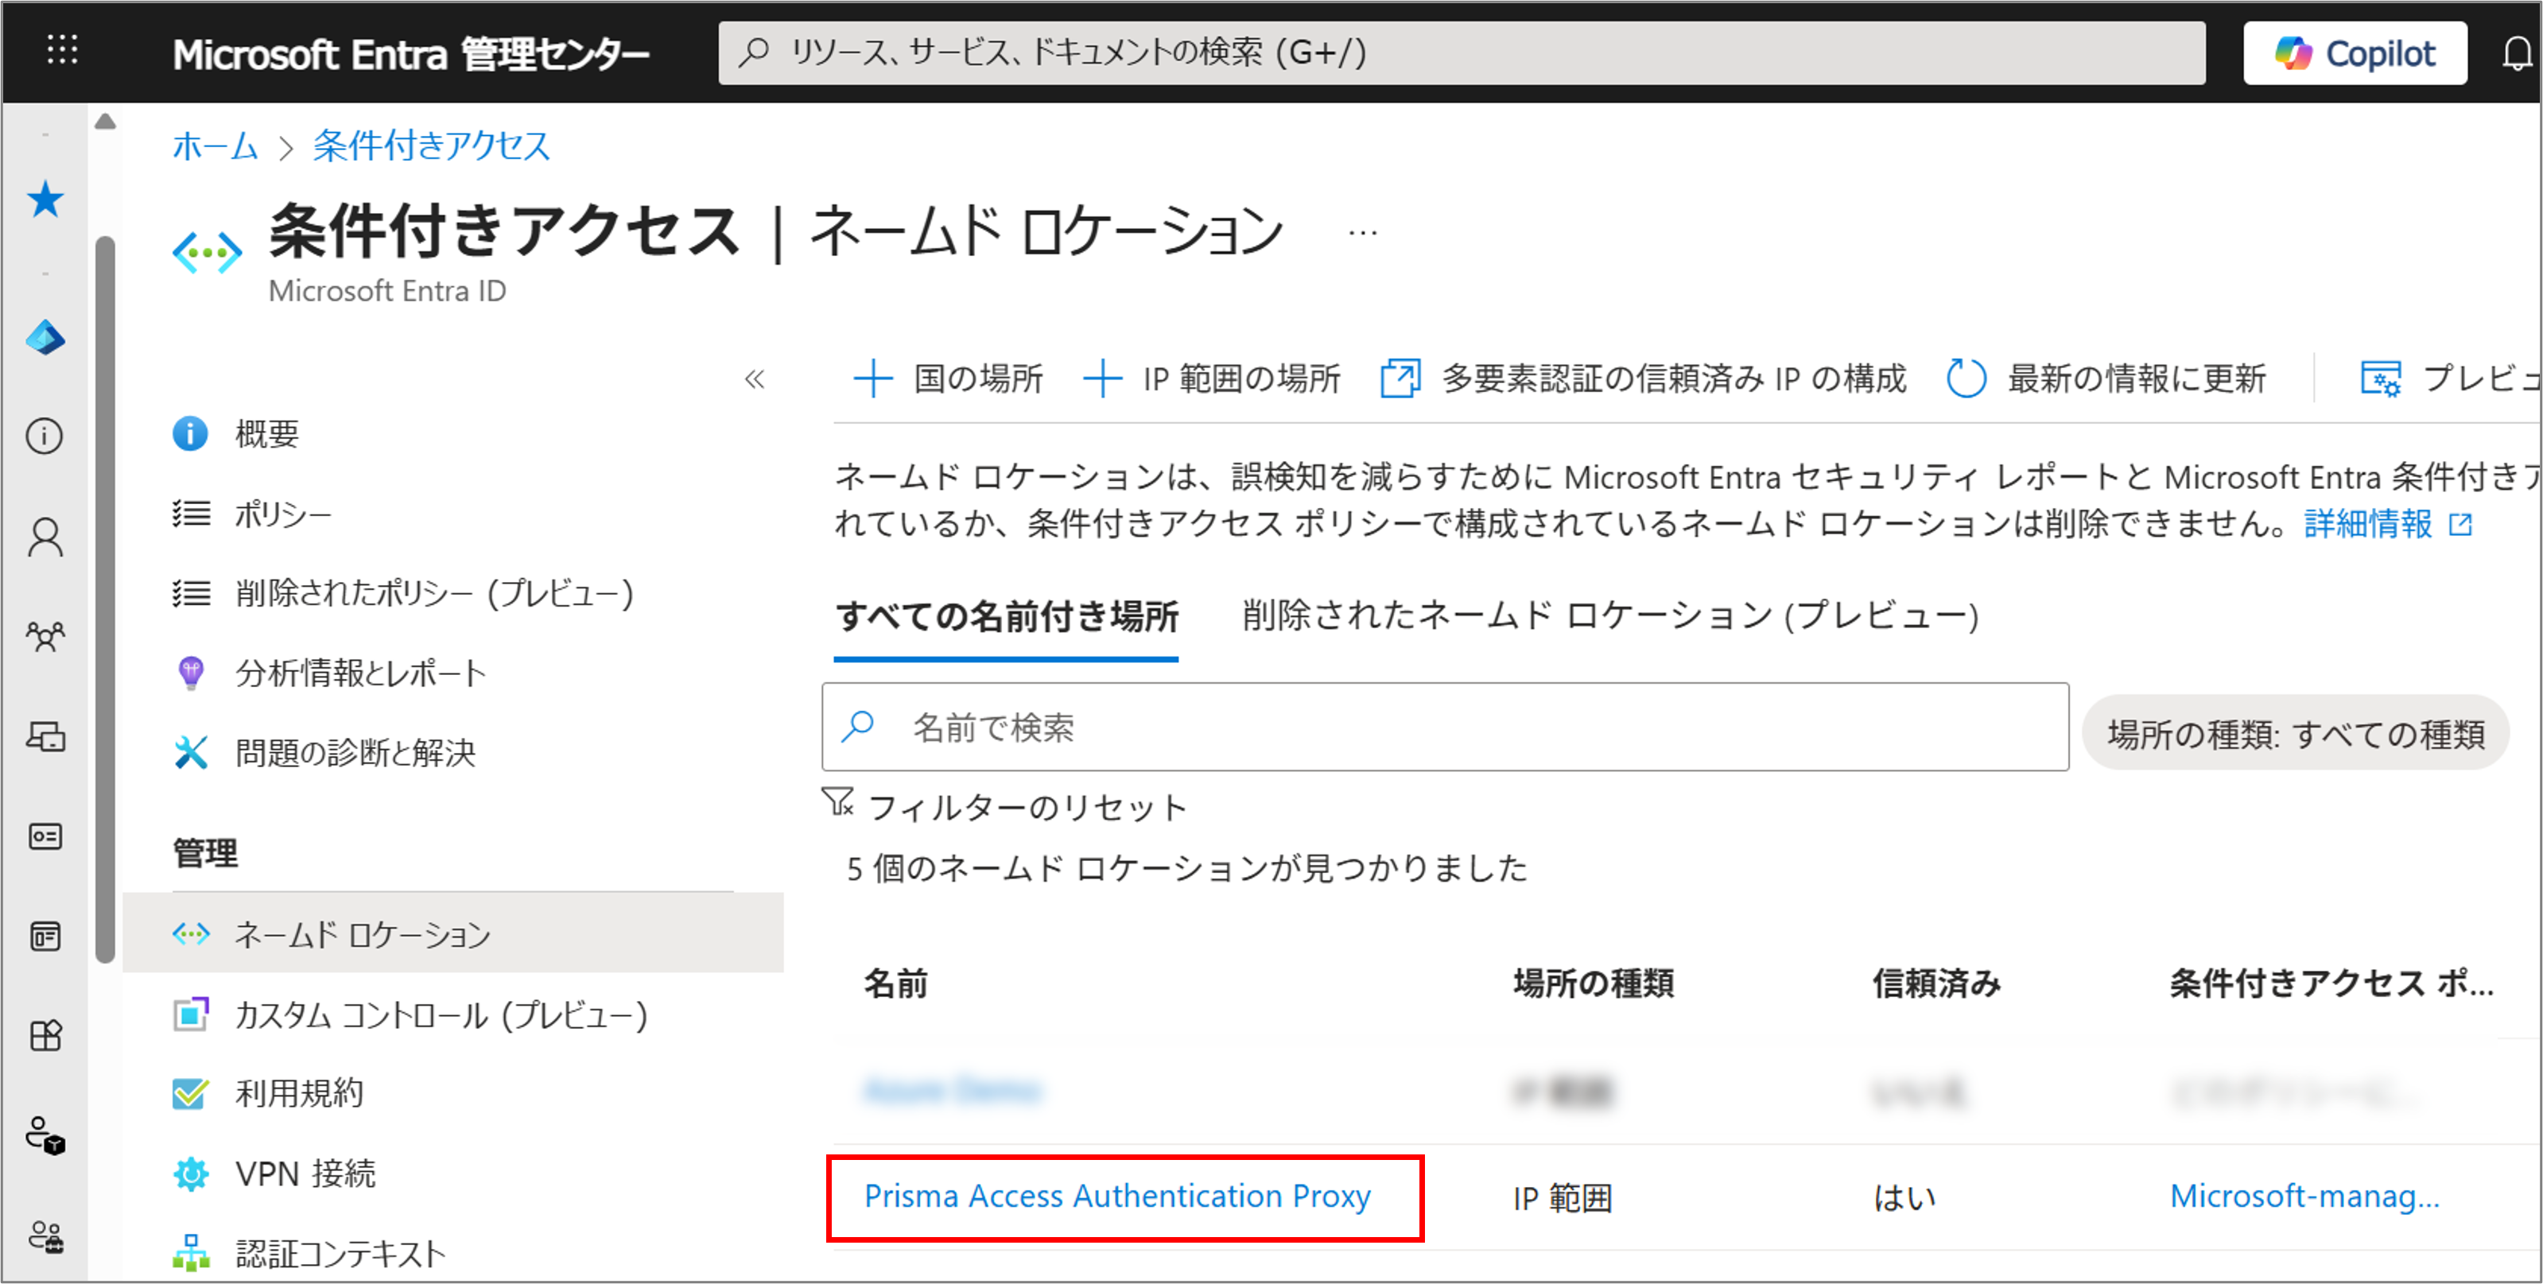Open the Copilot button
This screenshot has height=1284, width=2543.
pos(2355,53)
